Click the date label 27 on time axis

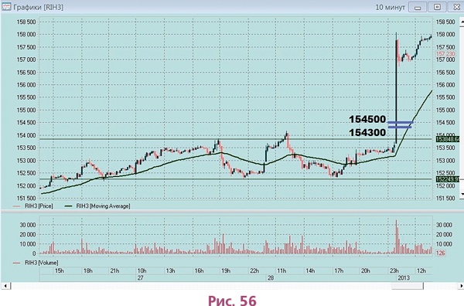140,278
